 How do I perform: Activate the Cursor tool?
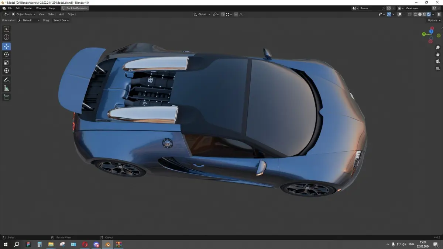7,37
